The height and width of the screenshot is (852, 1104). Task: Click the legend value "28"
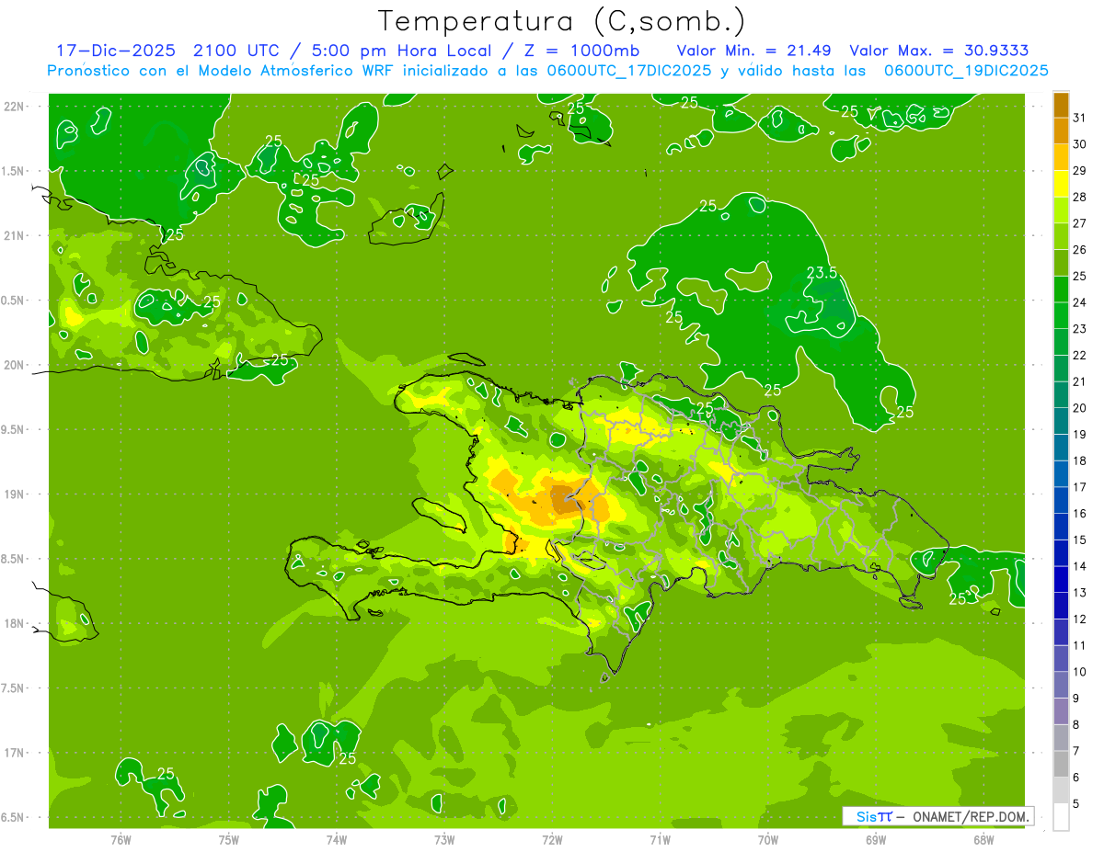point(1079,197)
